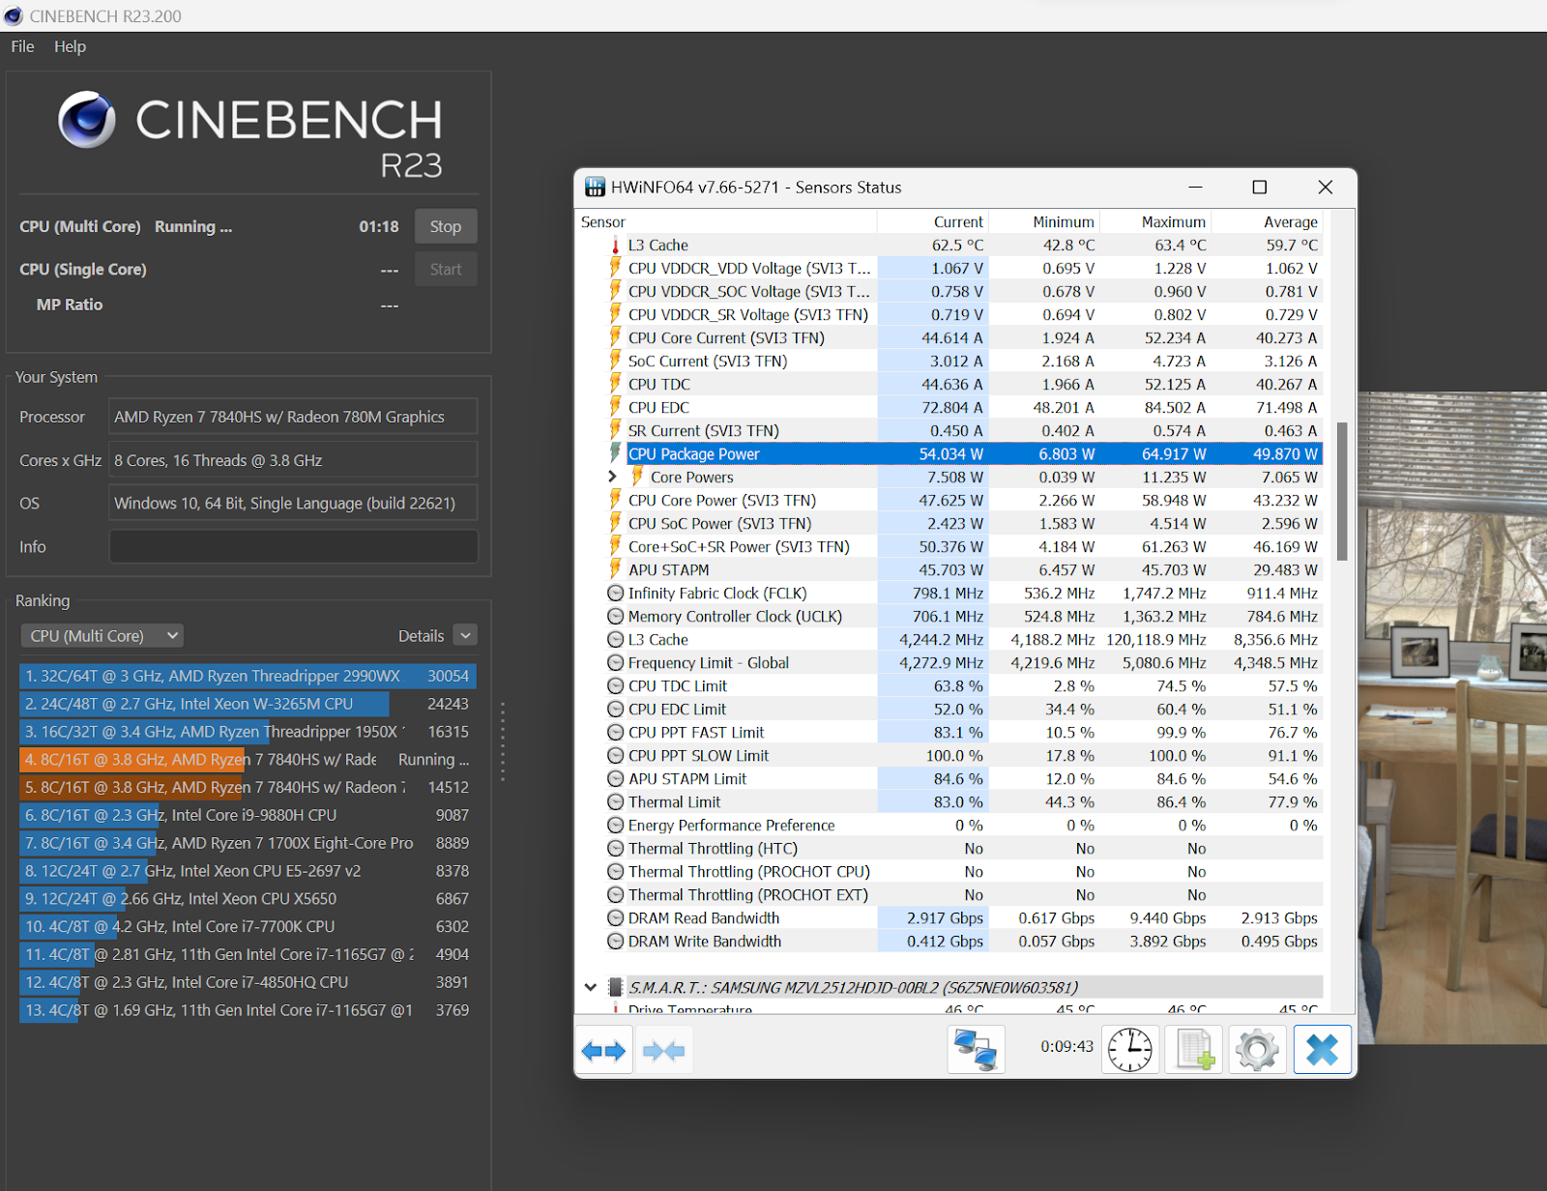1547x1191 pixels.
Task: Click the Maximum column header
Action: coord(1155,222)
